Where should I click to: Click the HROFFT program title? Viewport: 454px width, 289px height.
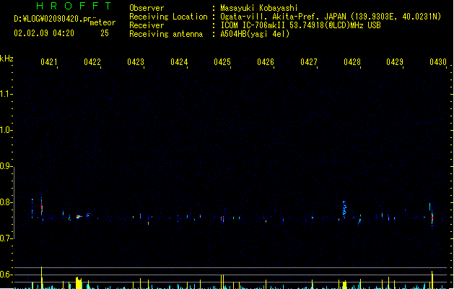74,6
